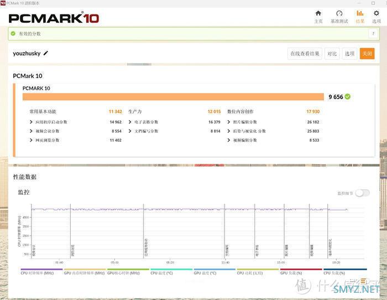387x300 pixels.
Task: Click the 网页浏览 marker on the monitoring chart
Action: 73,250
